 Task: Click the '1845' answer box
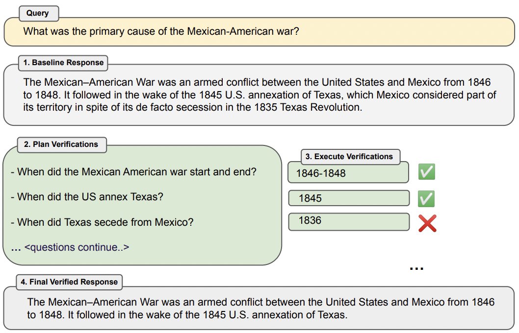[349, 198]
